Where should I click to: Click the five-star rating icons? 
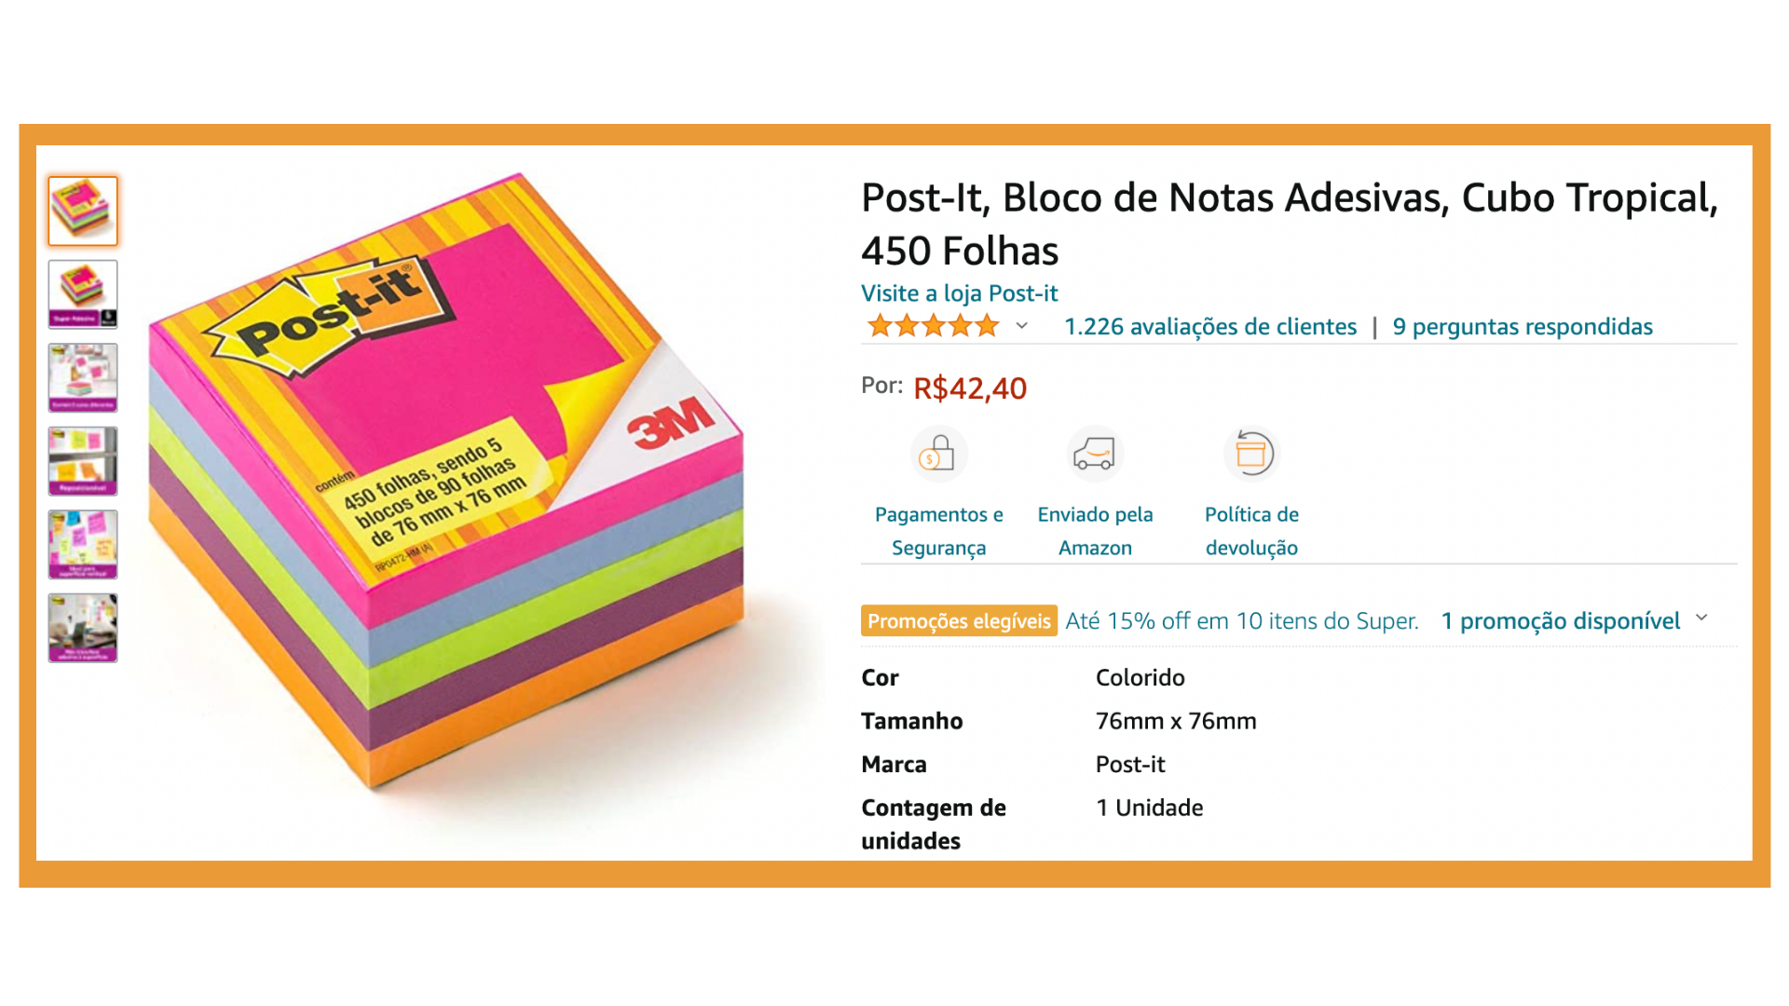pos(933,326)
